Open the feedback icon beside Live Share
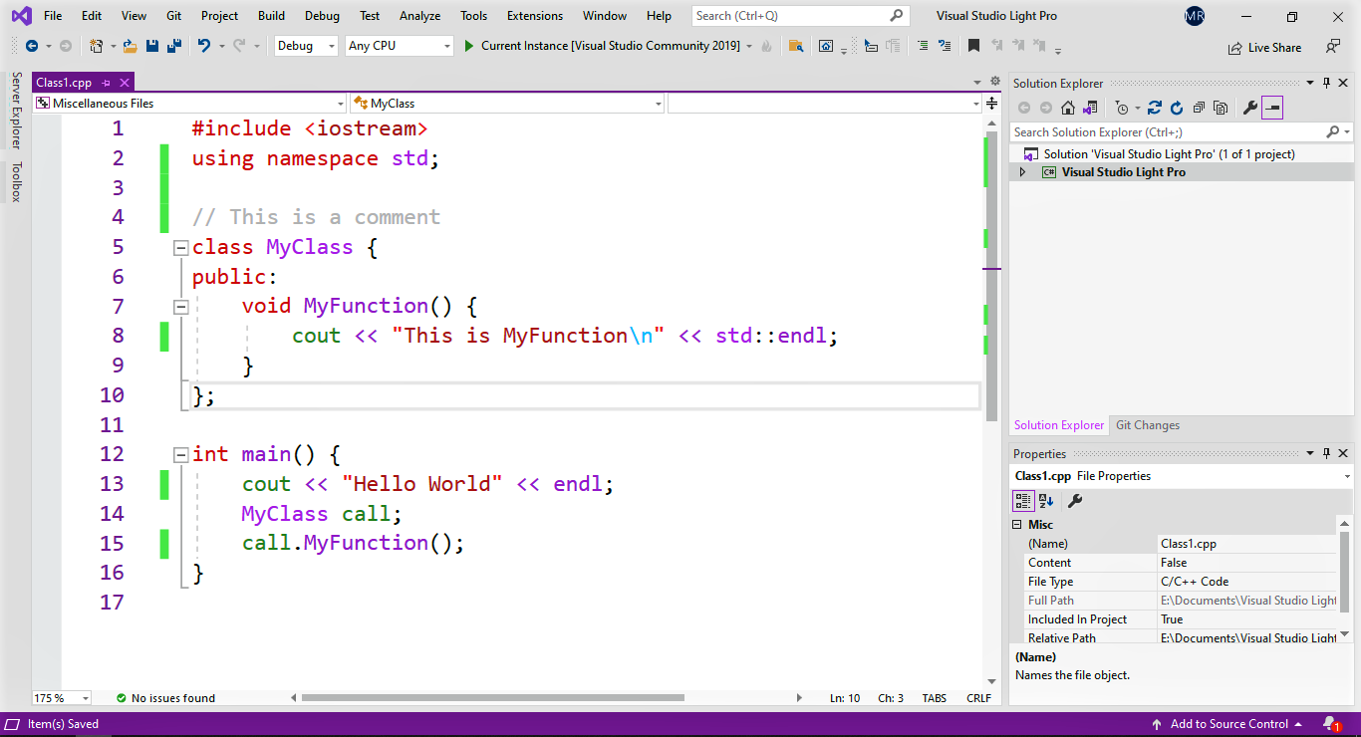1361x737 pixels. coord(1332,47)
